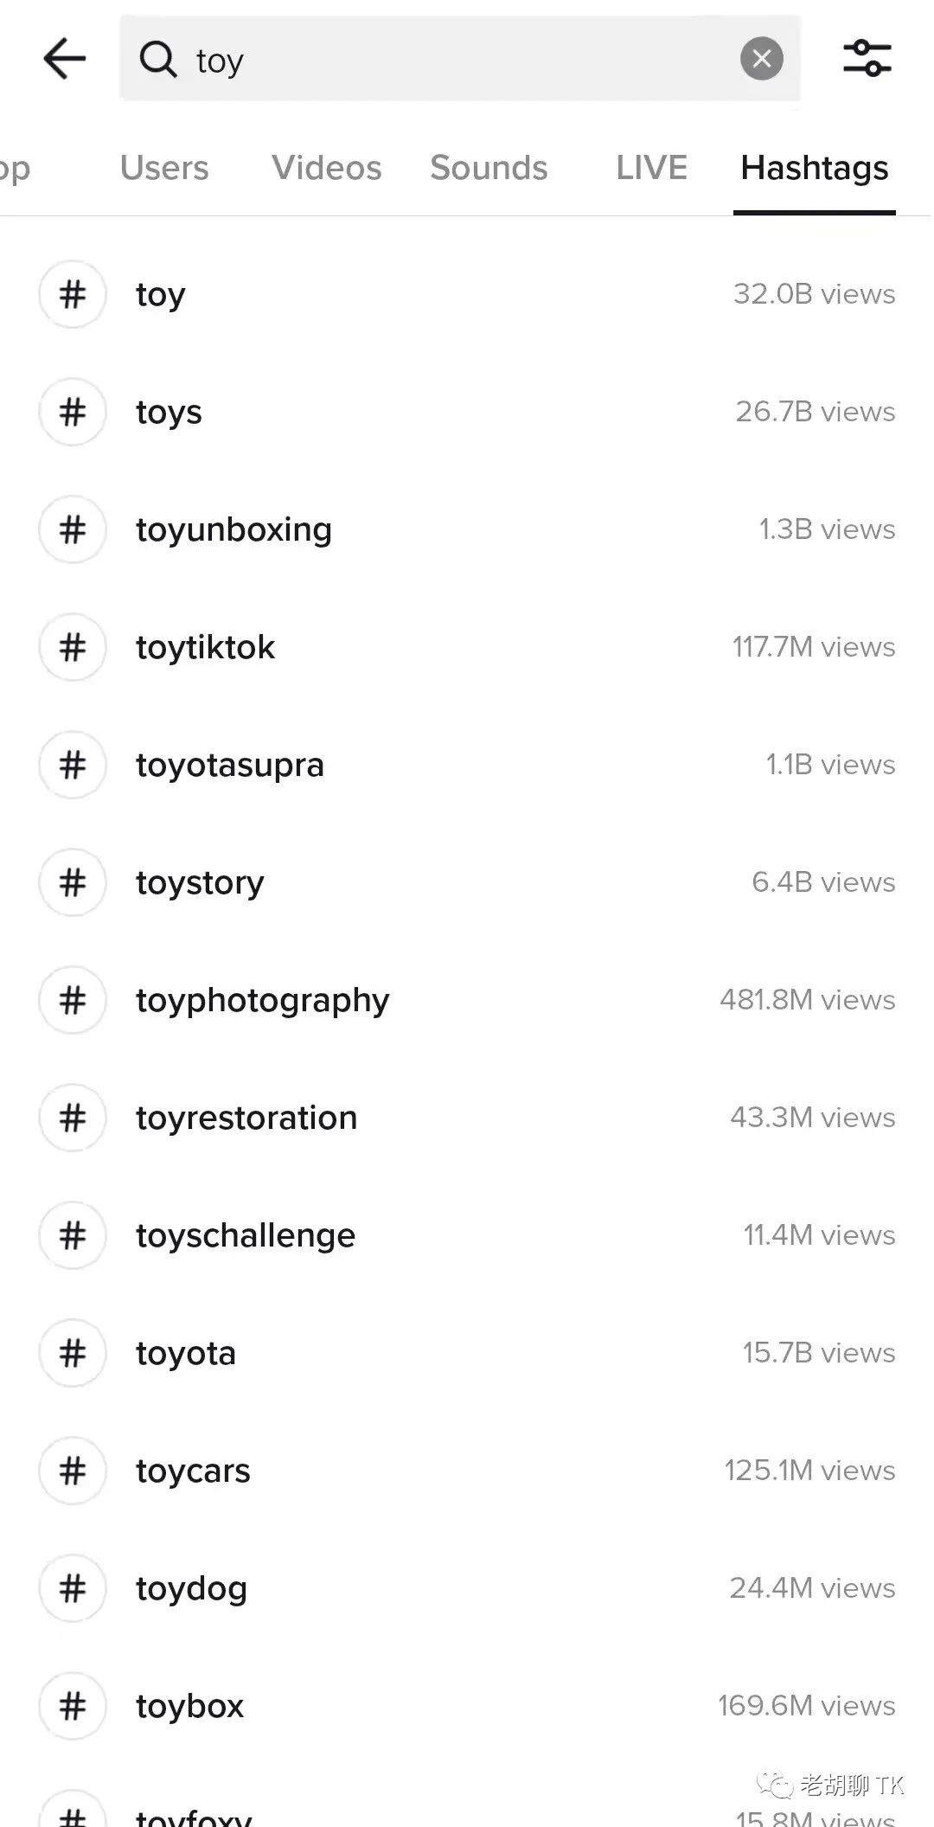934x1827 pixels.
Task: Click the hash icon next to 'toyota'
Action: (x=73, y=1353)
